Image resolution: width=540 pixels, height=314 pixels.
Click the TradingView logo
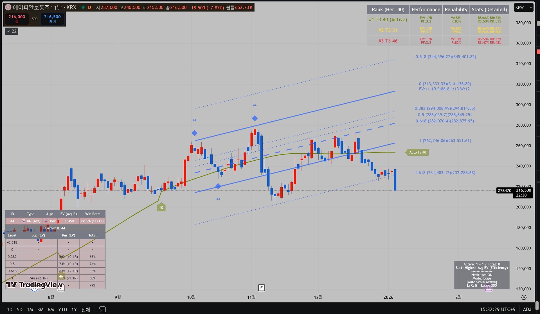[34, 285]
